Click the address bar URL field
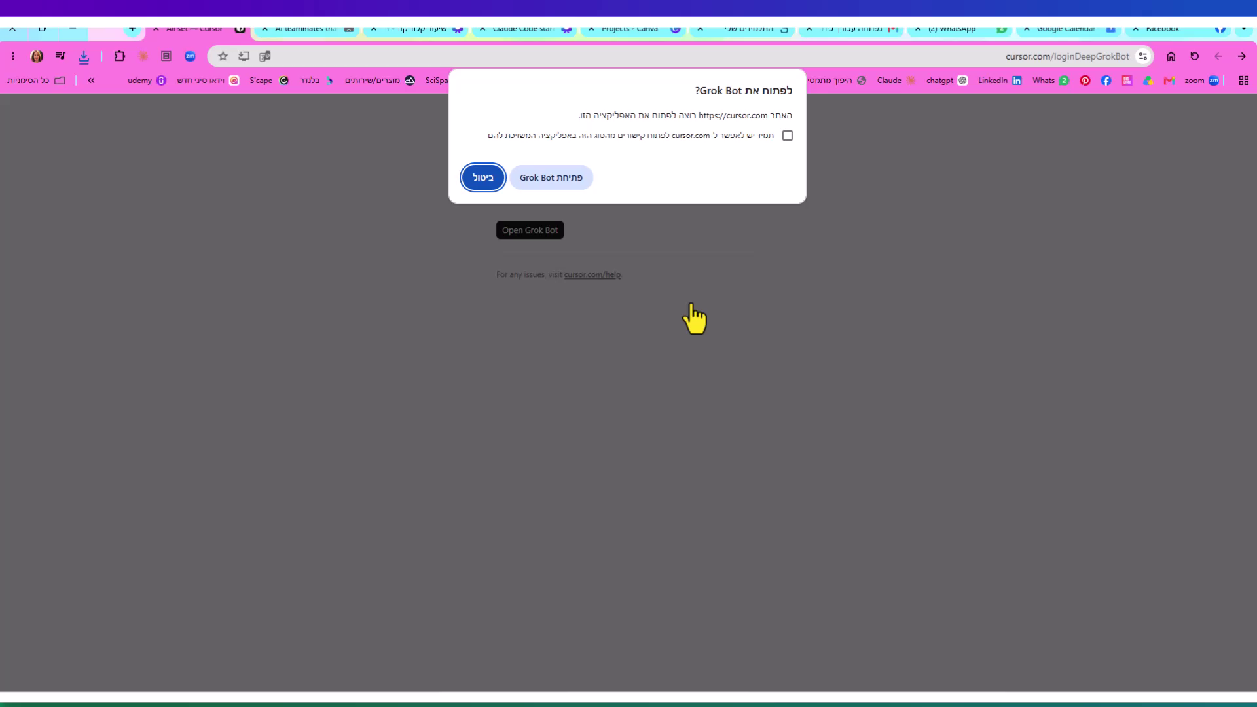The height and width of the screenshot is (707, 1257). click(x=681, y=56)
